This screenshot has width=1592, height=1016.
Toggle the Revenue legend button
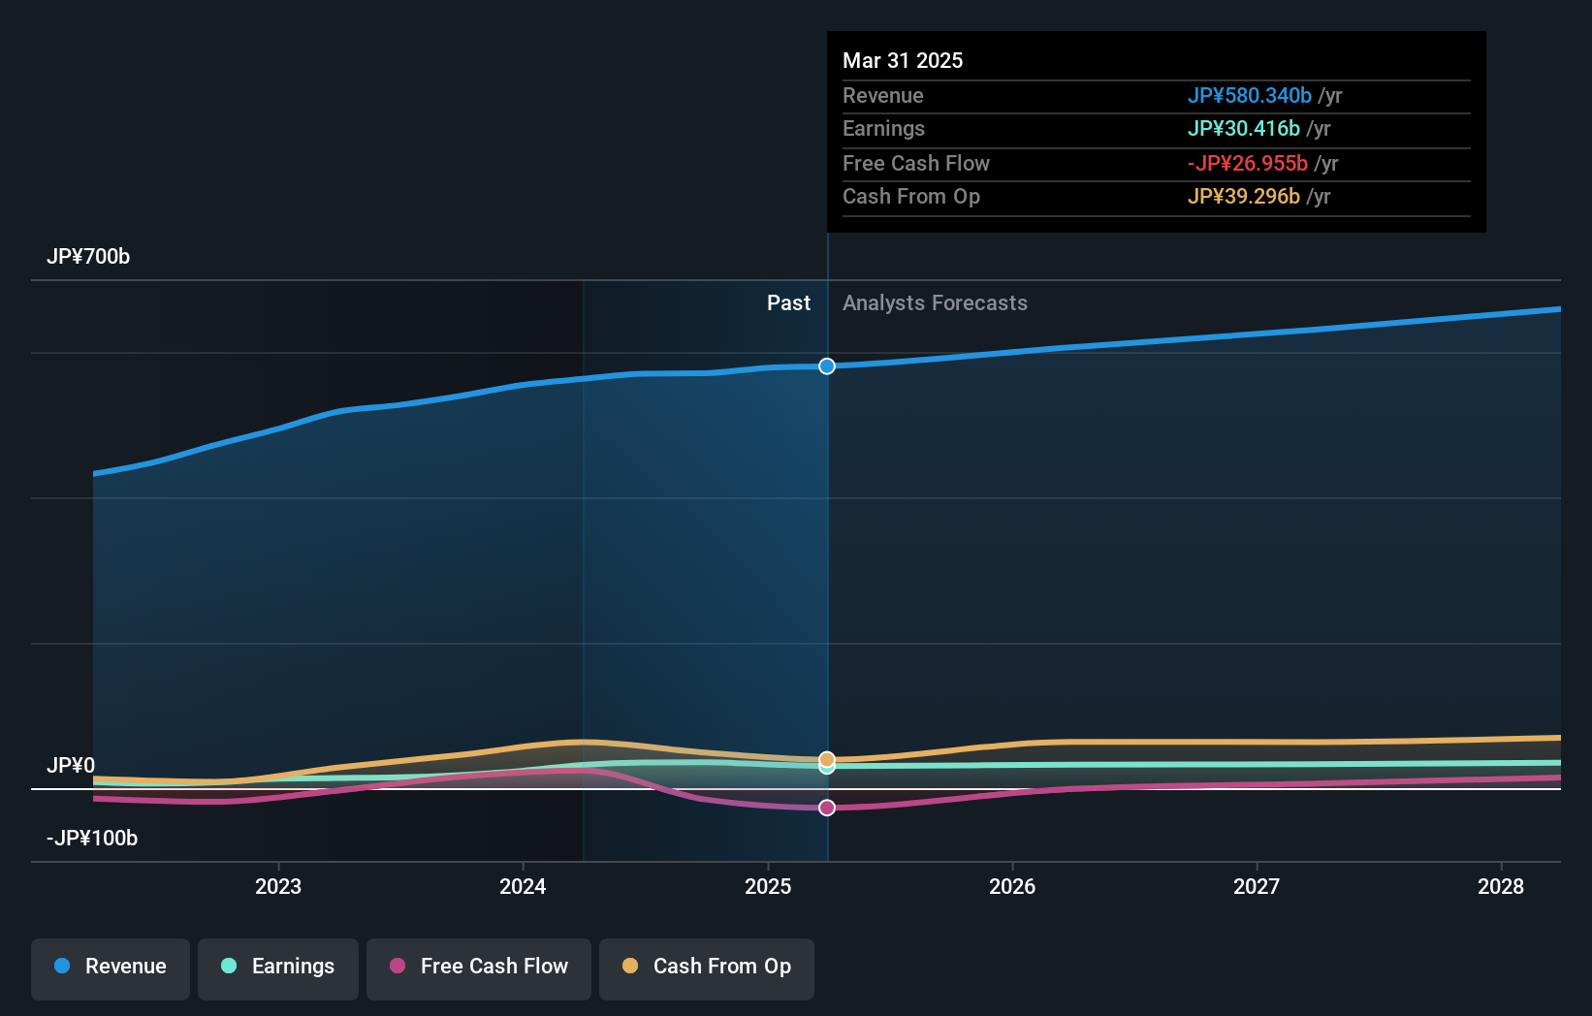(111, 968)
